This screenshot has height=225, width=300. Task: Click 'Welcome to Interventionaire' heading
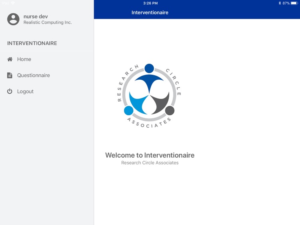(150, 155)
